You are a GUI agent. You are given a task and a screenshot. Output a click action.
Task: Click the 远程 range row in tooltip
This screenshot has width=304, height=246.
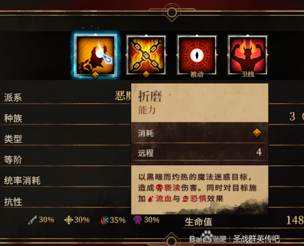click(200, 152)
